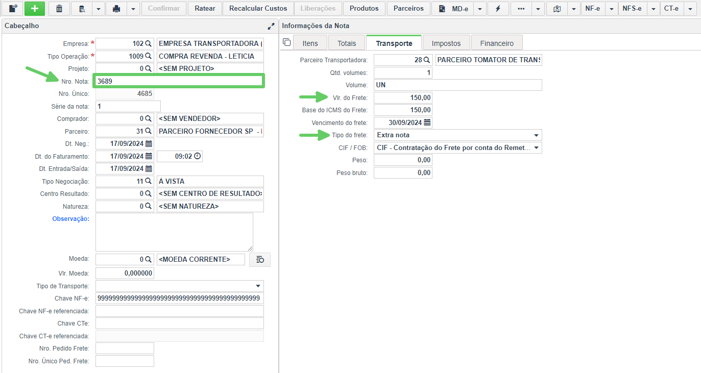Open the CIF / FOB dropdown
The width and height of the screenshot is (701, 373).
(x=458, y=147)
